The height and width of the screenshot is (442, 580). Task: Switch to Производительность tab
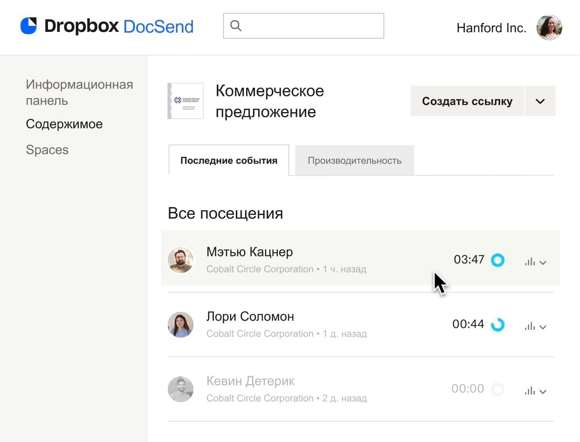pos(354,161)
